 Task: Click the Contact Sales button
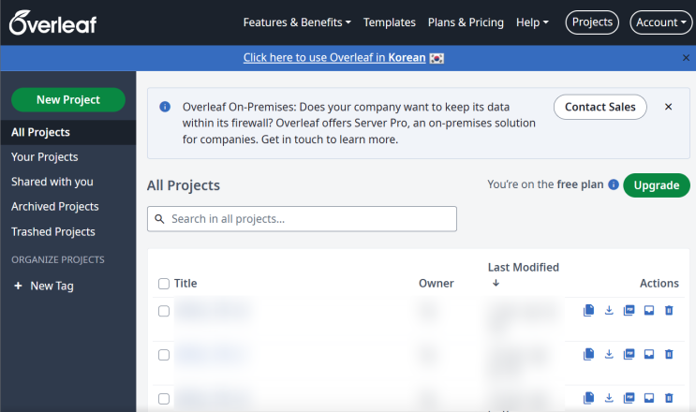coord(600,107)
